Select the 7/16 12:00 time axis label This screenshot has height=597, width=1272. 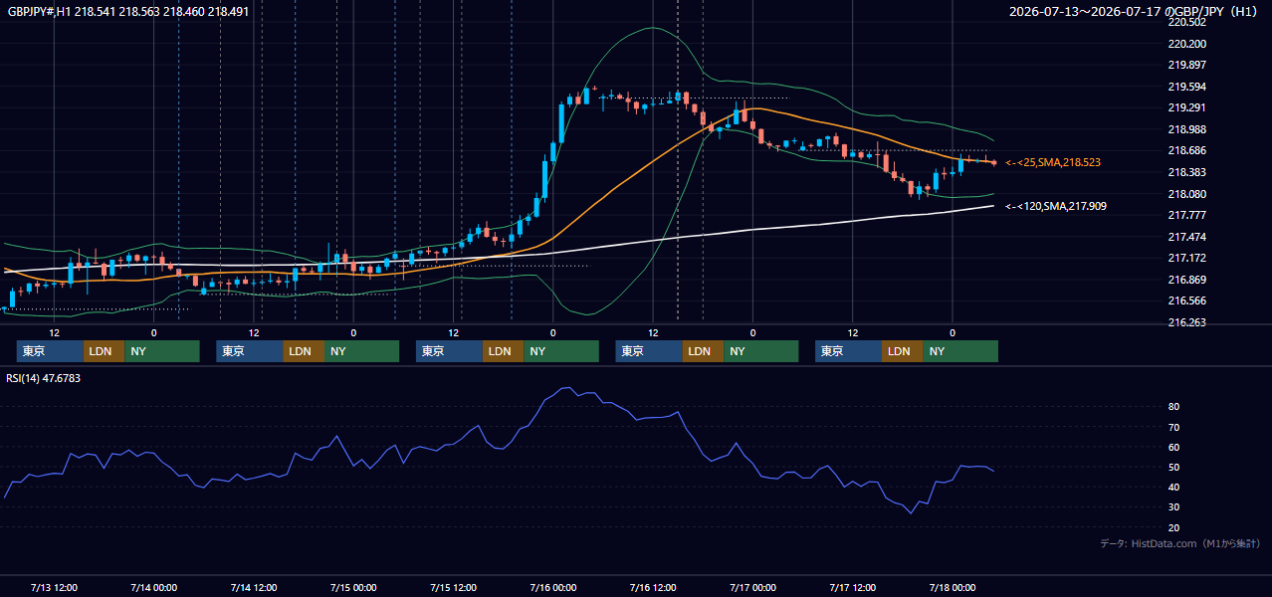(x=653, y=587)
